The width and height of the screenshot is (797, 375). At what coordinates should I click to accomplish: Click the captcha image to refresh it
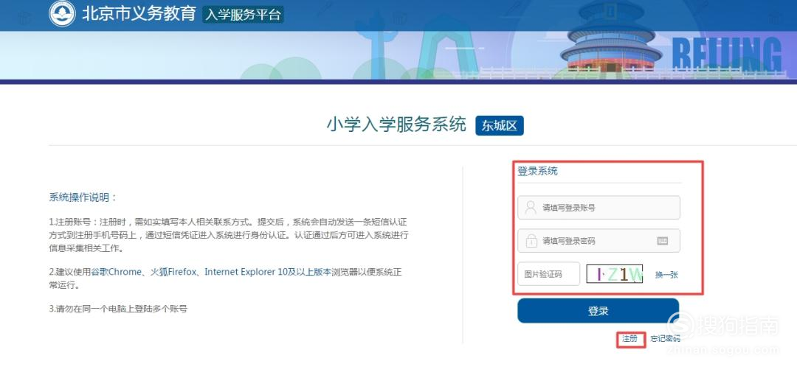pyautogui.click(x=615, y=274)
